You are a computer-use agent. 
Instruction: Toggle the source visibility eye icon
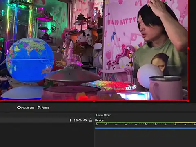(85, 120)
